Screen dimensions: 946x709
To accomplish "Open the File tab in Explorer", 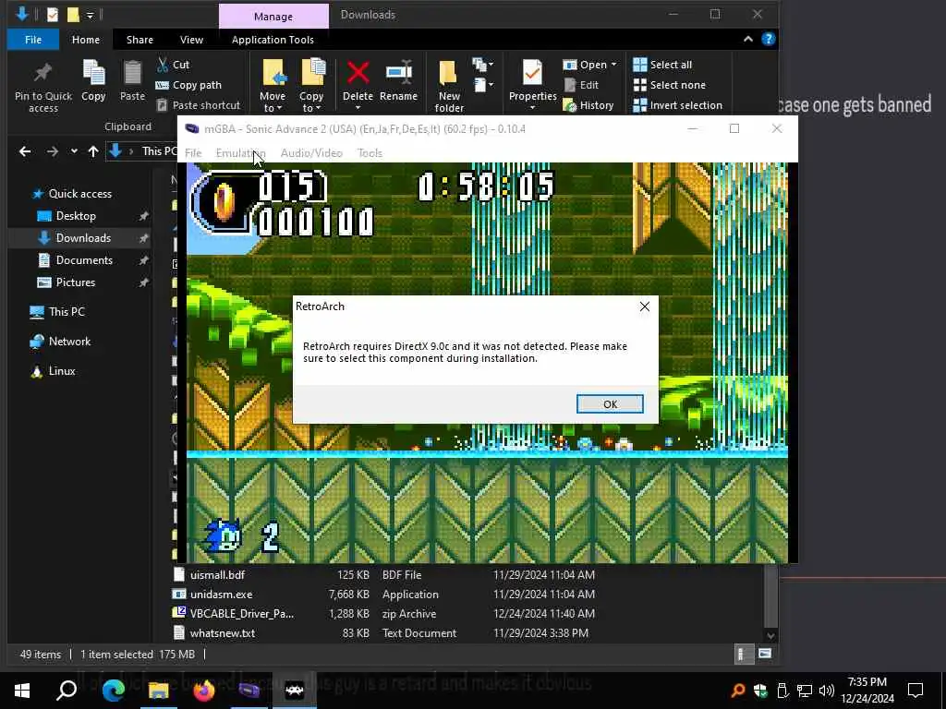I will coord(33,40).
